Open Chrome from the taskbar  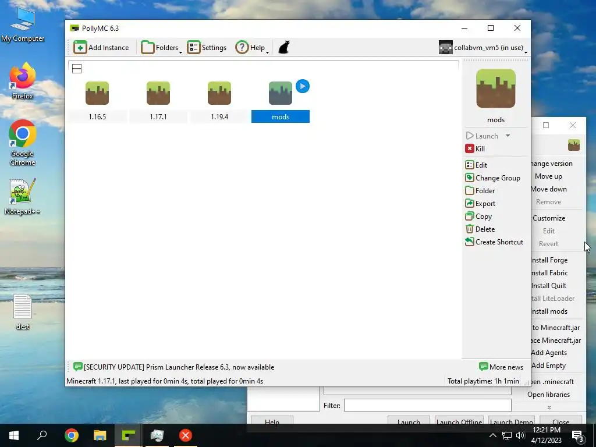click(71, 435)
